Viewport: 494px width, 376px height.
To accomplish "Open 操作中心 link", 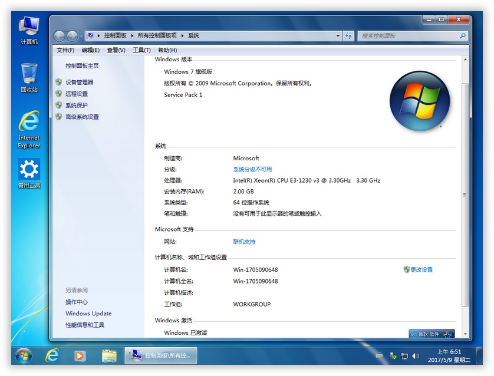I will click(x=77, y=302).
